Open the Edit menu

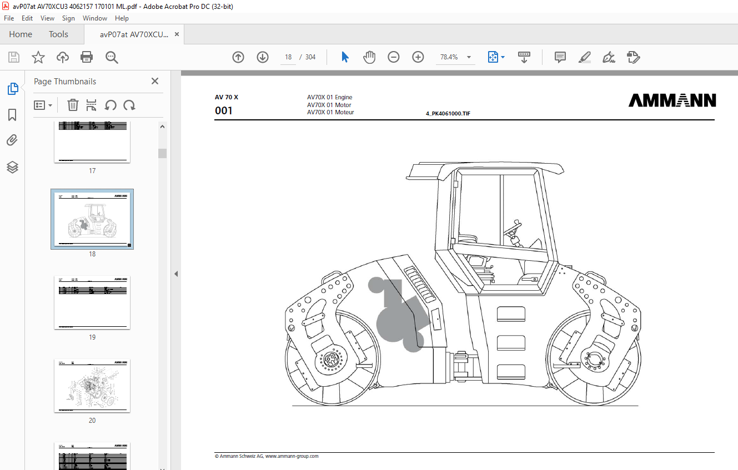click(x=27, y=18)
